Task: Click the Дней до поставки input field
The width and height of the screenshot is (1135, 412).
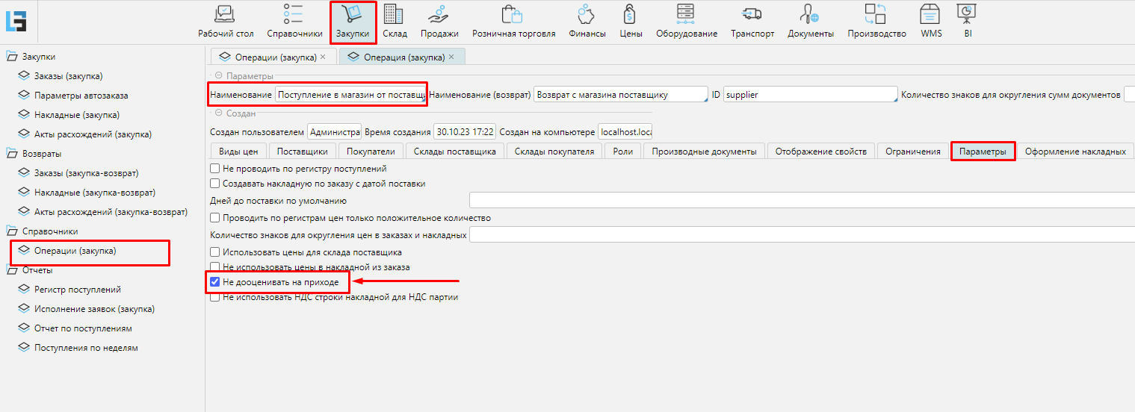Action: tap(800, 201)
